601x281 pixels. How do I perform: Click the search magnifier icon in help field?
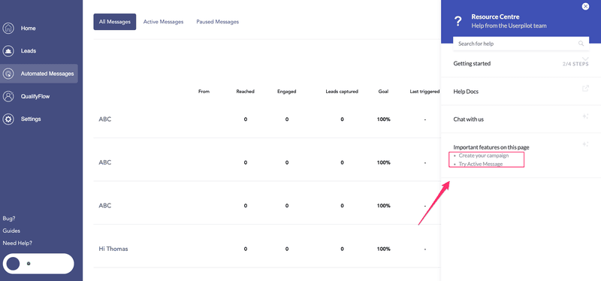tap(581, 44)
